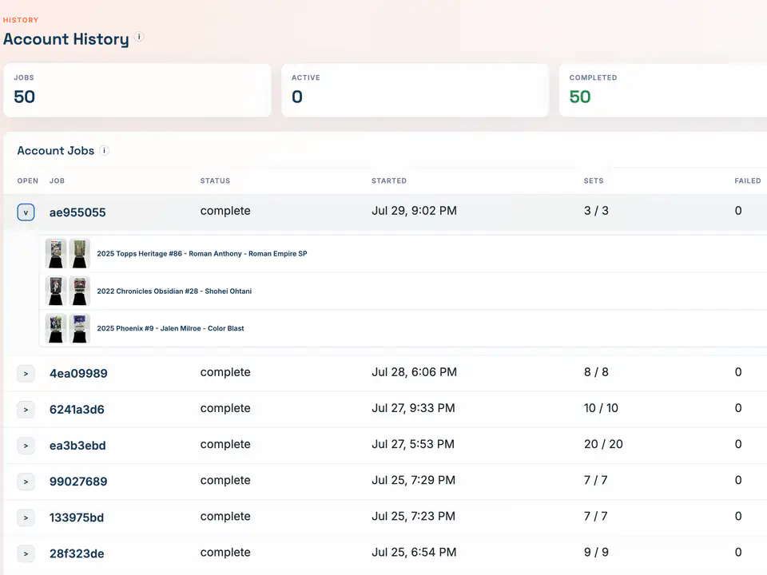Click start time Jul 25, 7:23 PM
This screenshot has height=575, width=767.
[413, 517]
